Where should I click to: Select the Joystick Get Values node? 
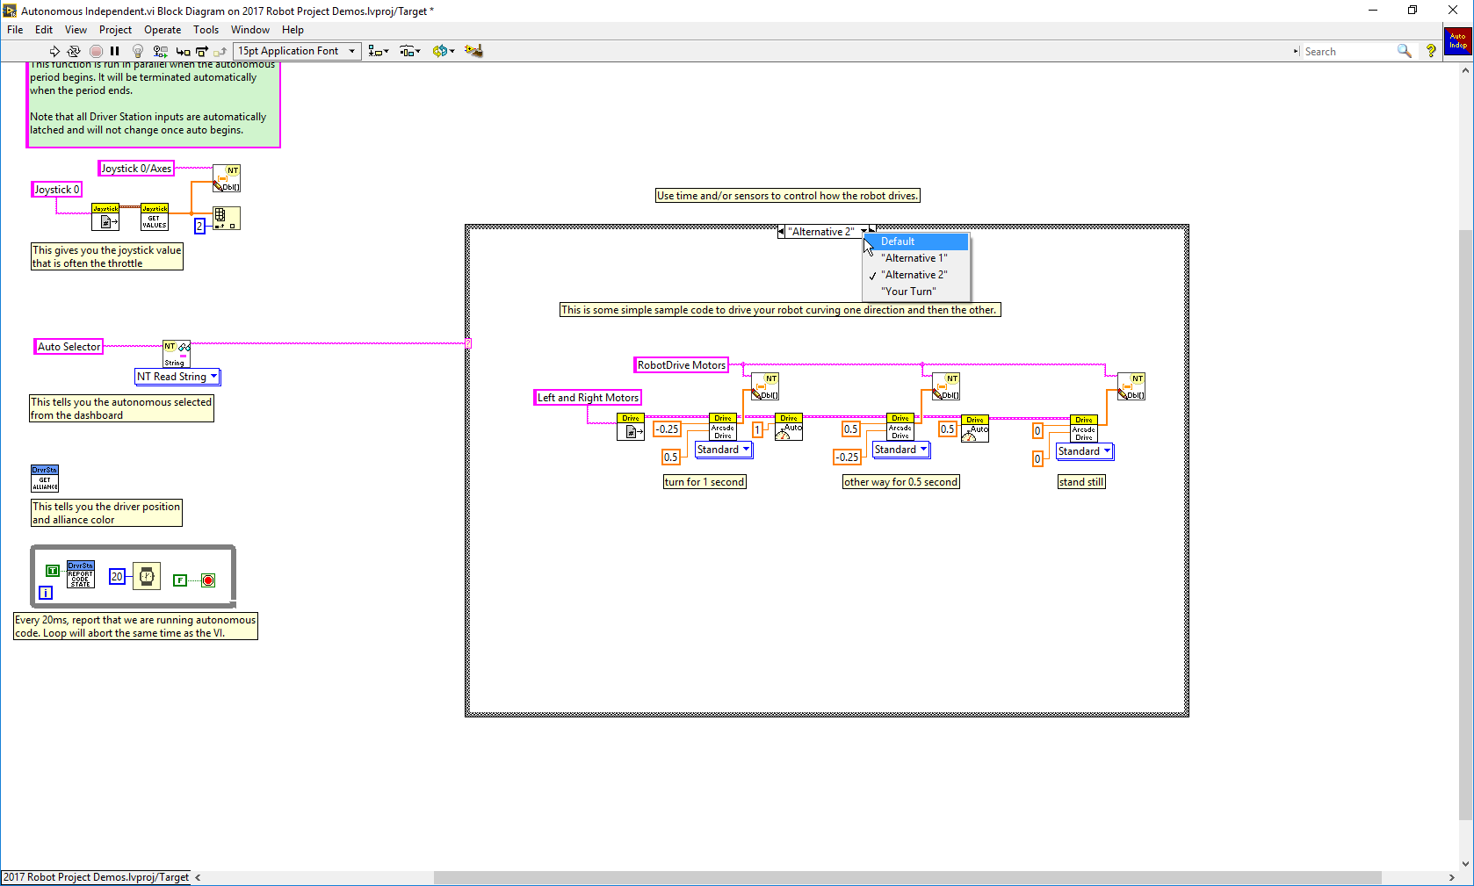(x=155, y=217)
